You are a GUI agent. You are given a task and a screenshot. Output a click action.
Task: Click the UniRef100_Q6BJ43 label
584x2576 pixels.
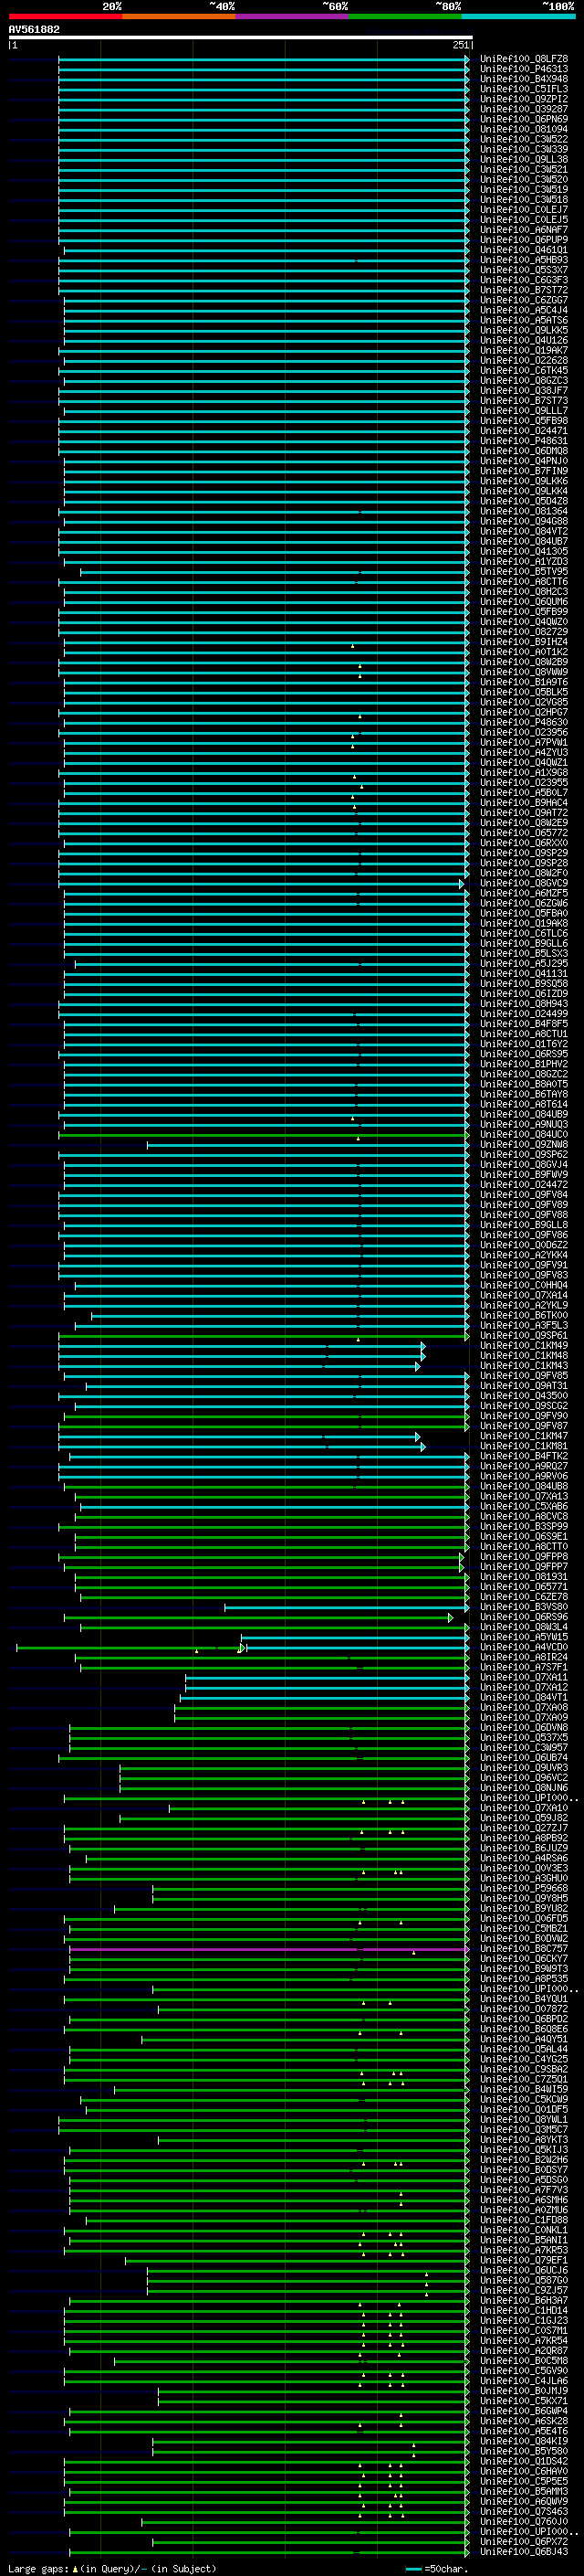tap(524, 2552)
